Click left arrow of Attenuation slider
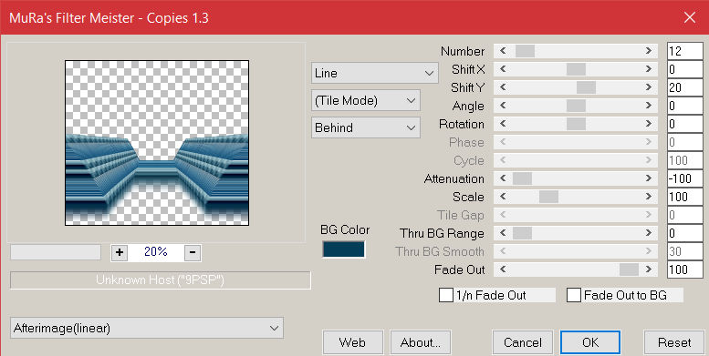This screenshot has height=356, width=709. coord(503,178)
